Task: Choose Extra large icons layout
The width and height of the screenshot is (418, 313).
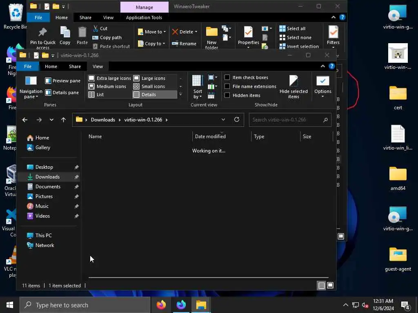Action: [x=109, y=78]
